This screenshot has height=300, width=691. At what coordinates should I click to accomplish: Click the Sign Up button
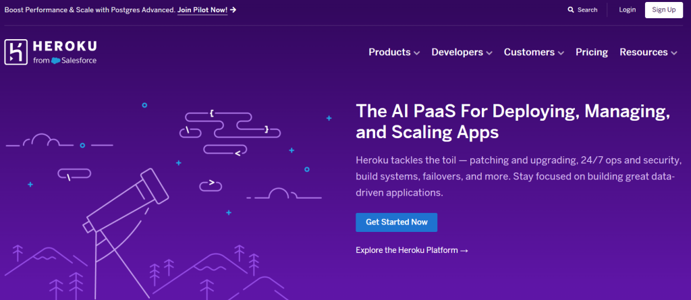[664, 9]
